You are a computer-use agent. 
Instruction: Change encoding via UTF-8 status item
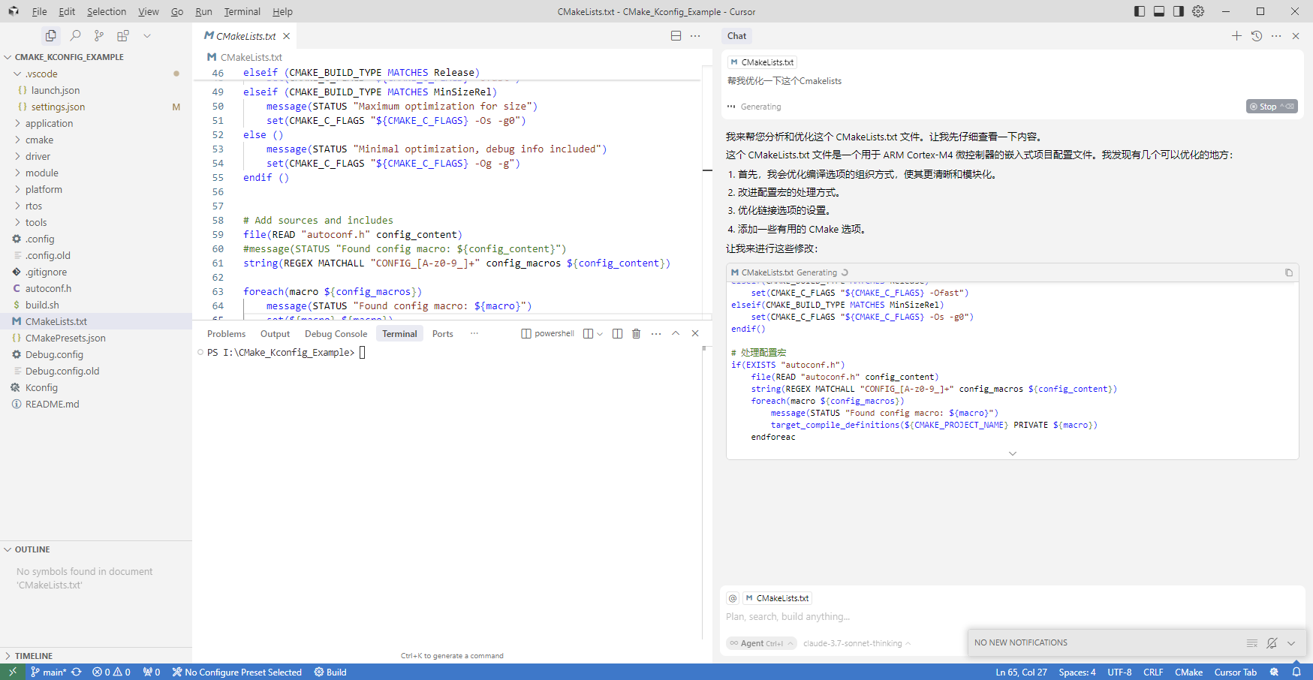[x=1119, y=672]
